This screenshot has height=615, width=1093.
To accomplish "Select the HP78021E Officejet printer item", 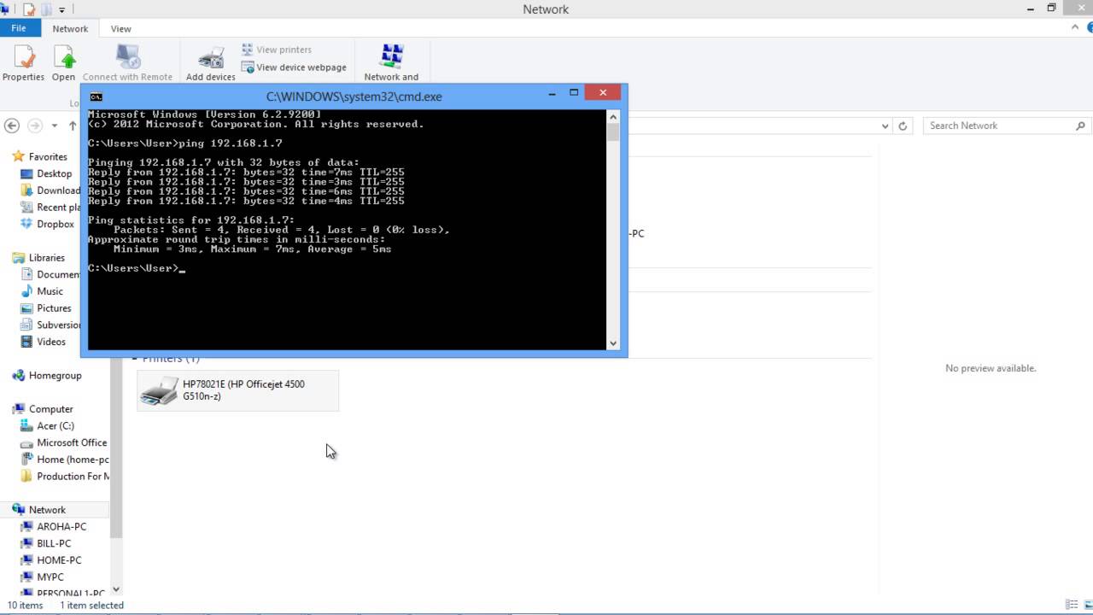I will pyautogui.click(x=237, y=390).
